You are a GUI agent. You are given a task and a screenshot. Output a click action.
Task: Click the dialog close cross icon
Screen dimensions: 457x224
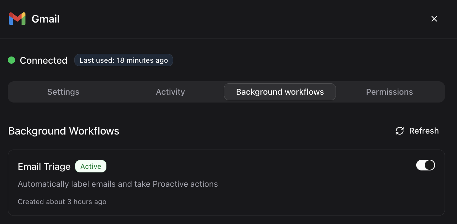[x=434, y=19]
